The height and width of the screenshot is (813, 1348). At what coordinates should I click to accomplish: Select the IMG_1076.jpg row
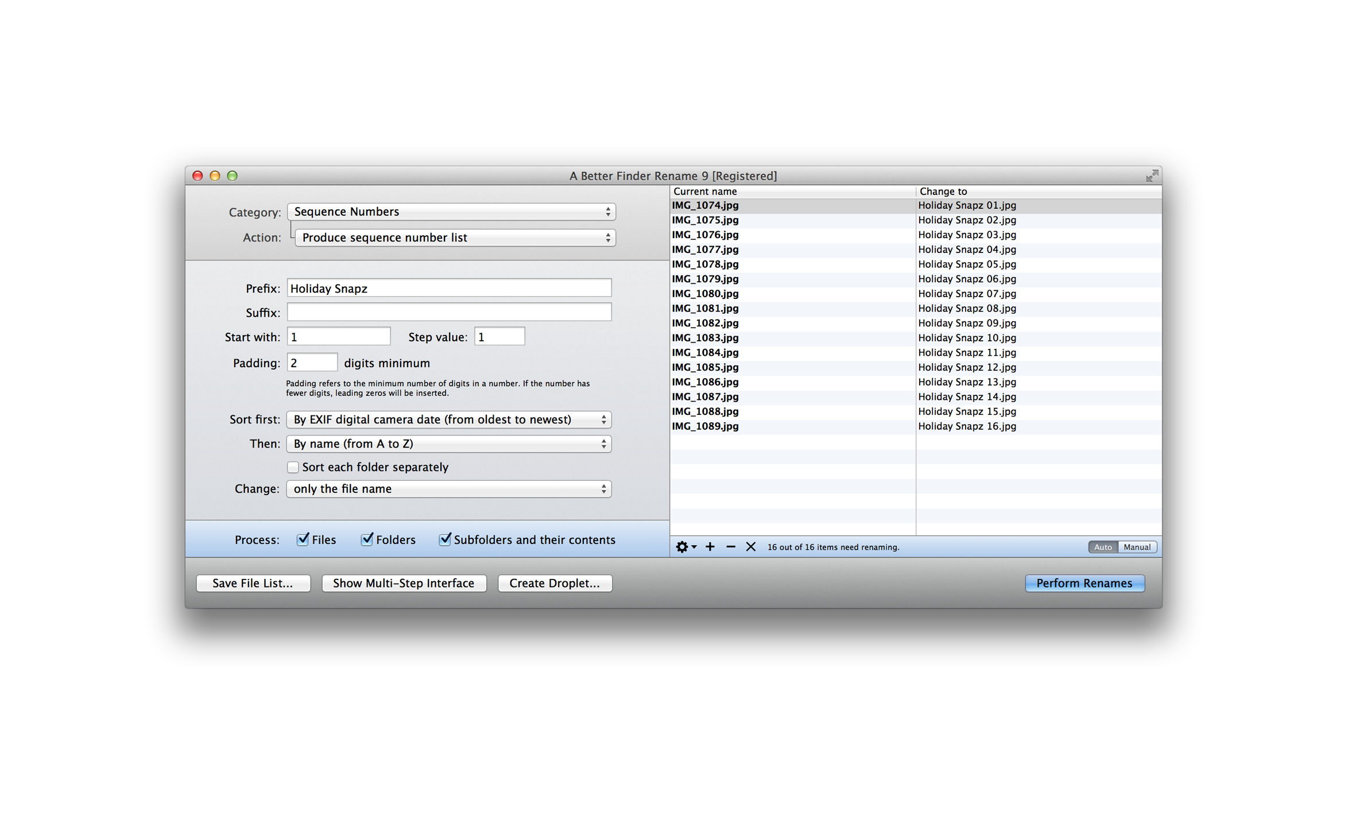tap(916, 235)
